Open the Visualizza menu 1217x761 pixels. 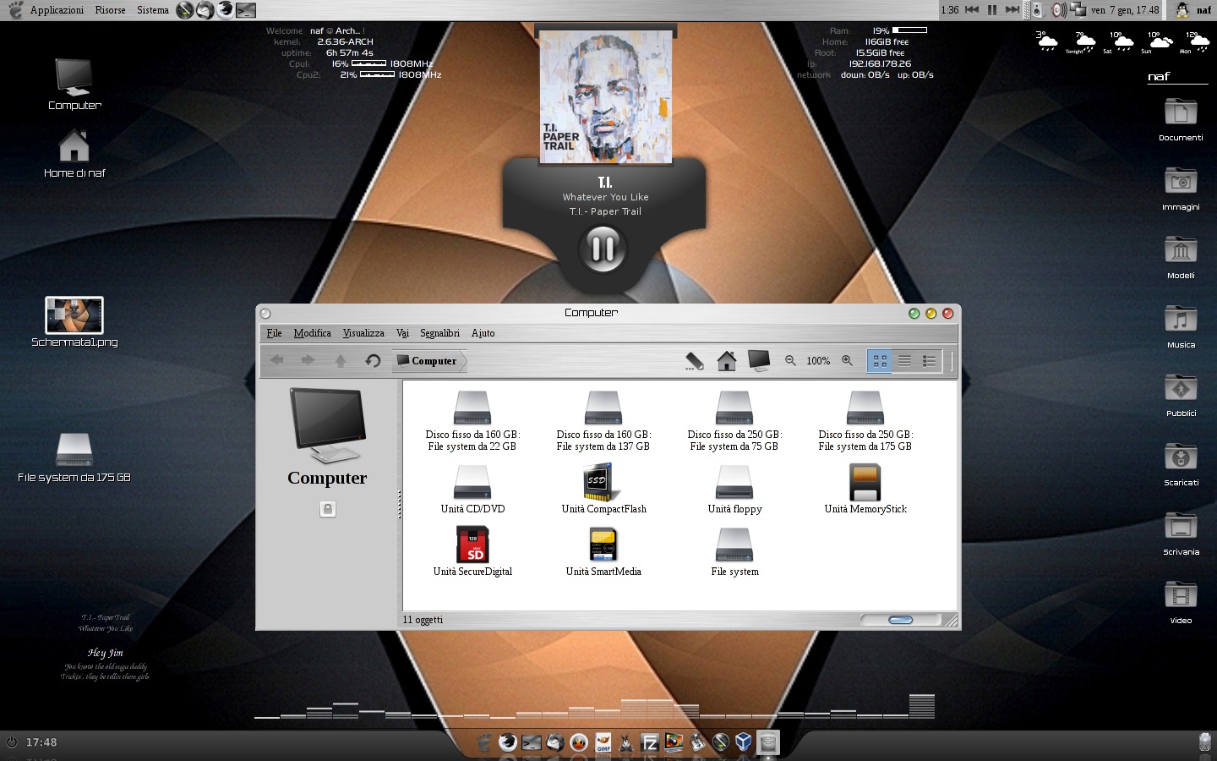tap(363, 333)
